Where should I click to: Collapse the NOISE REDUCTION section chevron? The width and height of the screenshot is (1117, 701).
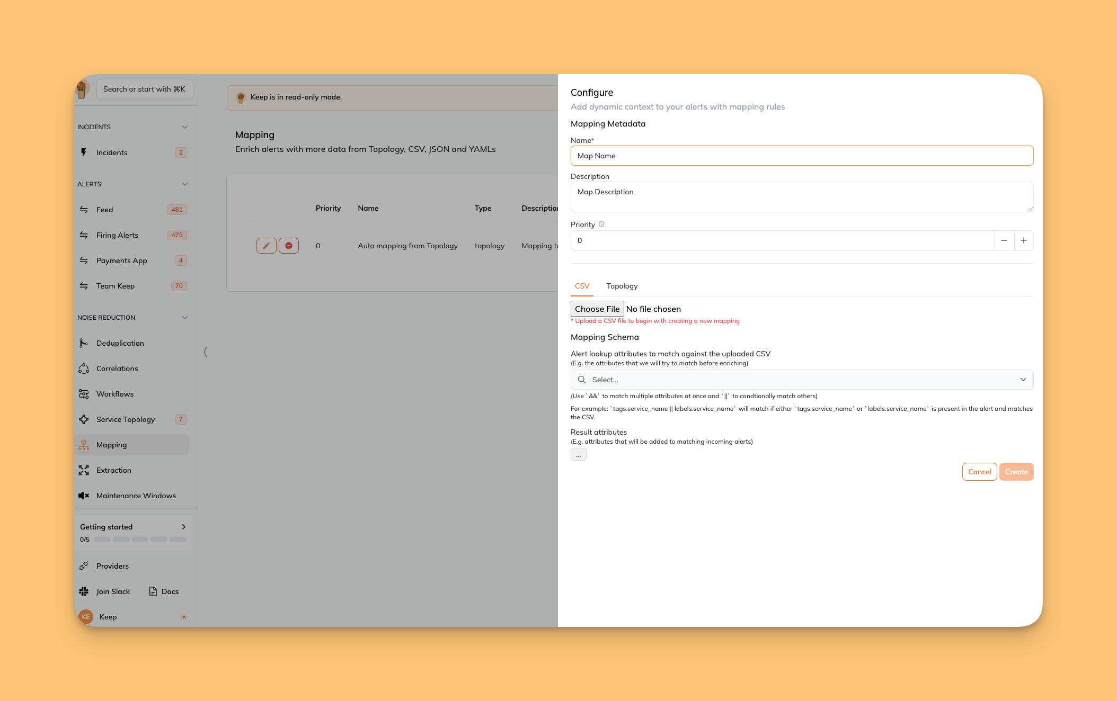tap(185, 318)
